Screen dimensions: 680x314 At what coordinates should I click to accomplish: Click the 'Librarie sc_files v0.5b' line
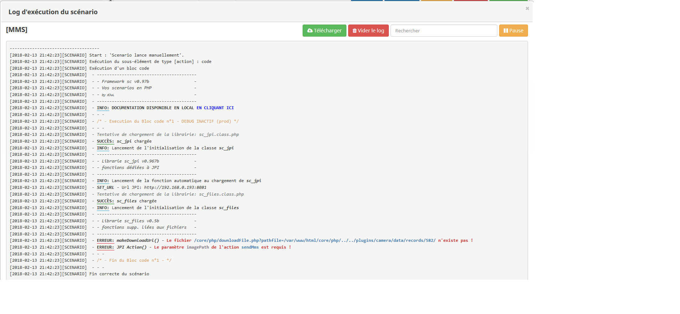[103, 221]
